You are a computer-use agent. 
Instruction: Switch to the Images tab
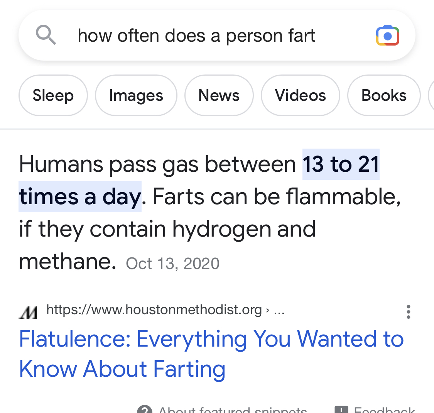(x=136, y=95)
